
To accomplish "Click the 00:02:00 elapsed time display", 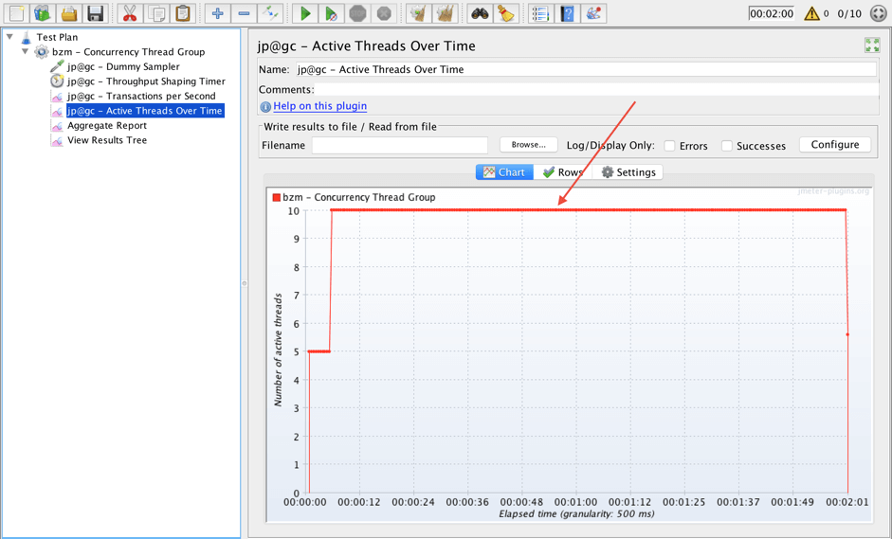I will pos(772,13).
